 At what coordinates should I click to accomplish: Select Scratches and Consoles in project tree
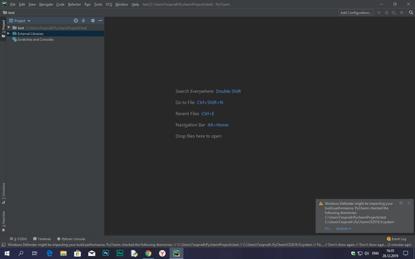[x=35, y=39]
